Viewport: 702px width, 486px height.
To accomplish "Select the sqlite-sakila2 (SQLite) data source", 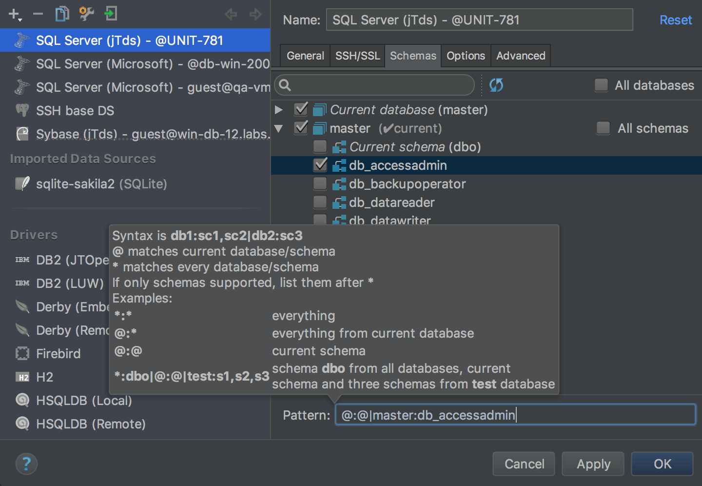I will (x=135, y=184).
